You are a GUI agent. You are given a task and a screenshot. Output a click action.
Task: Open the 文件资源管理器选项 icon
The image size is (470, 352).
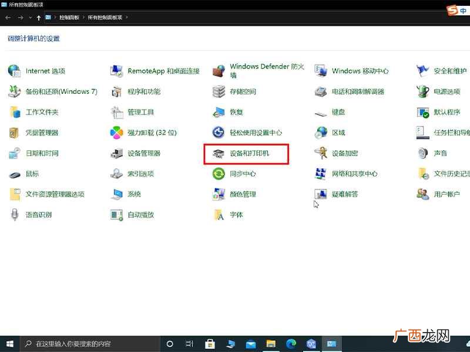(x=15, y=194)
